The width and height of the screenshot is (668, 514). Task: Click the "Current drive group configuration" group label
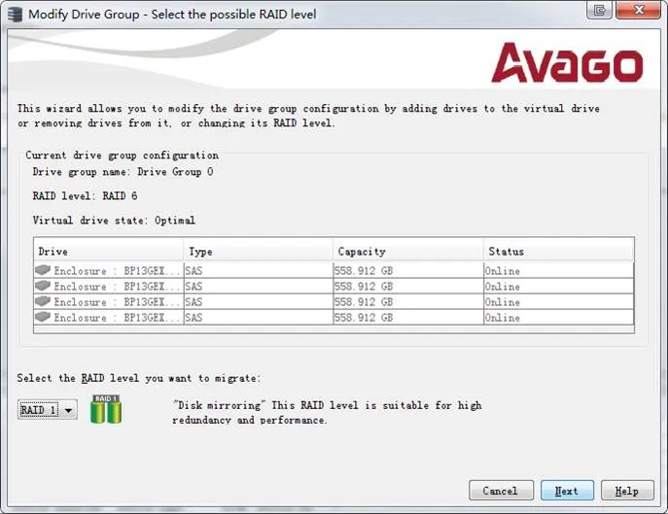pos(122,155)
